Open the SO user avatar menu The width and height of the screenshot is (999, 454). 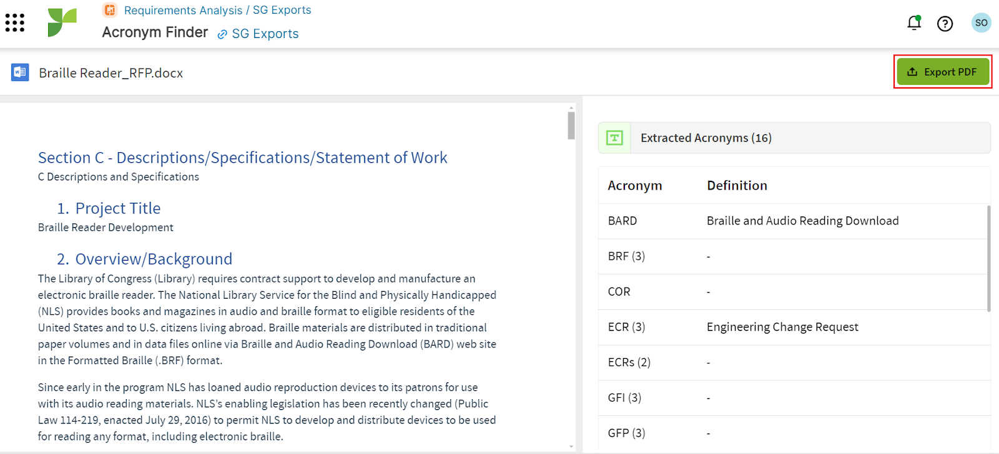point(981,23)
